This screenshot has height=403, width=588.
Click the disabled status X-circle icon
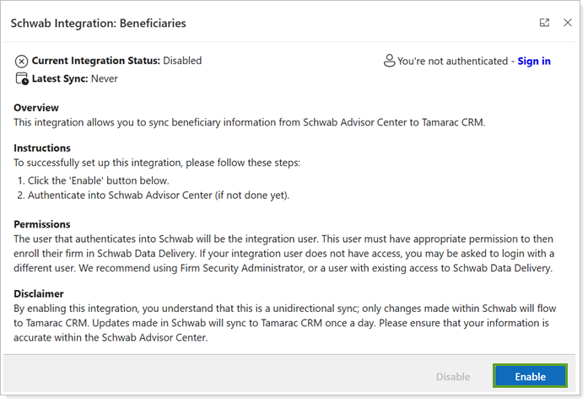[22, 62]
